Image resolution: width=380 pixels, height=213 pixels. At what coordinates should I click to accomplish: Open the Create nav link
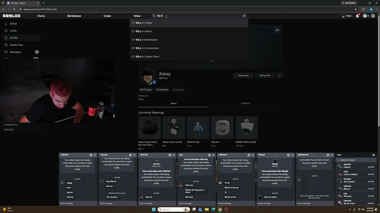click(107, 16)
